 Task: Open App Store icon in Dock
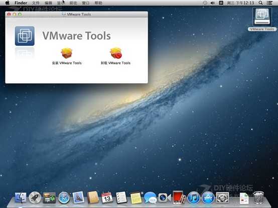(208, 197)
